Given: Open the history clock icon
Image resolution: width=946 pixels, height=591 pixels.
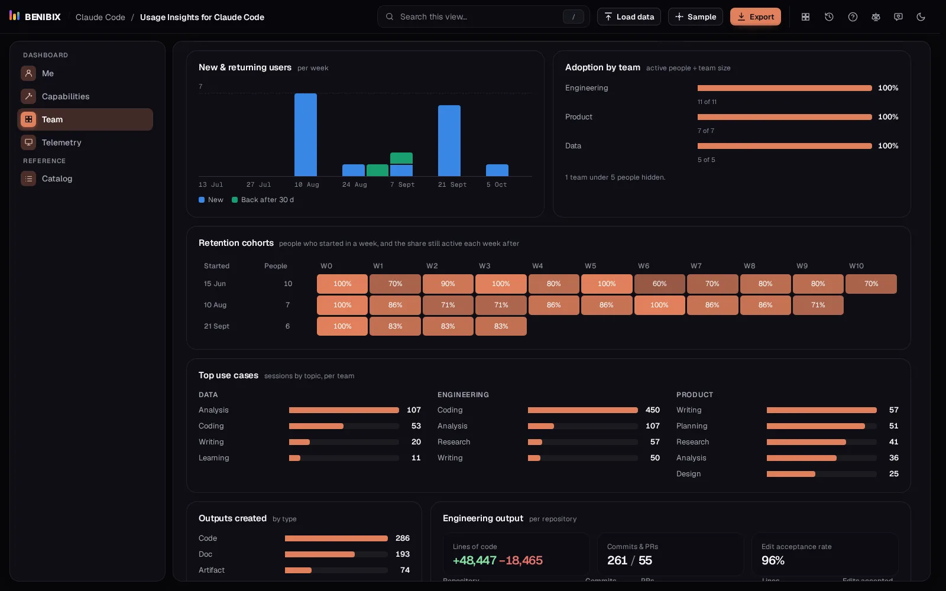Looking at the screenshot, I should tap(829, 17).
